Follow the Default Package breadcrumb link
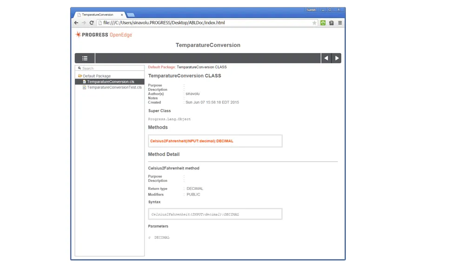Viewport: 476px width, 268px height. coord(161,67)
